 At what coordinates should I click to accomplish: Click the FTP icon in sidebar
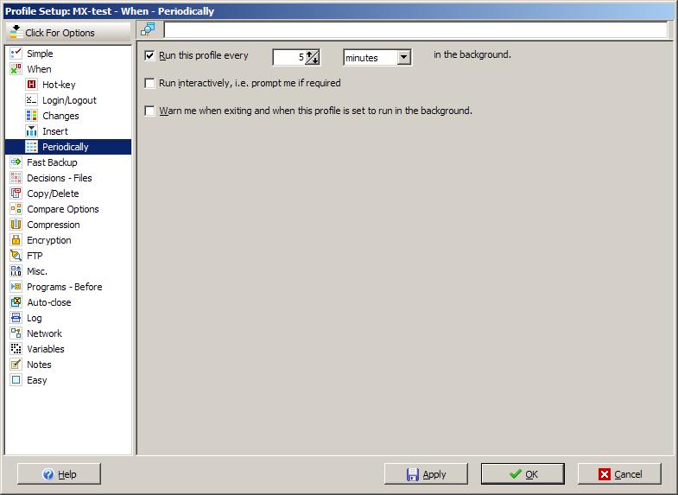16,256
